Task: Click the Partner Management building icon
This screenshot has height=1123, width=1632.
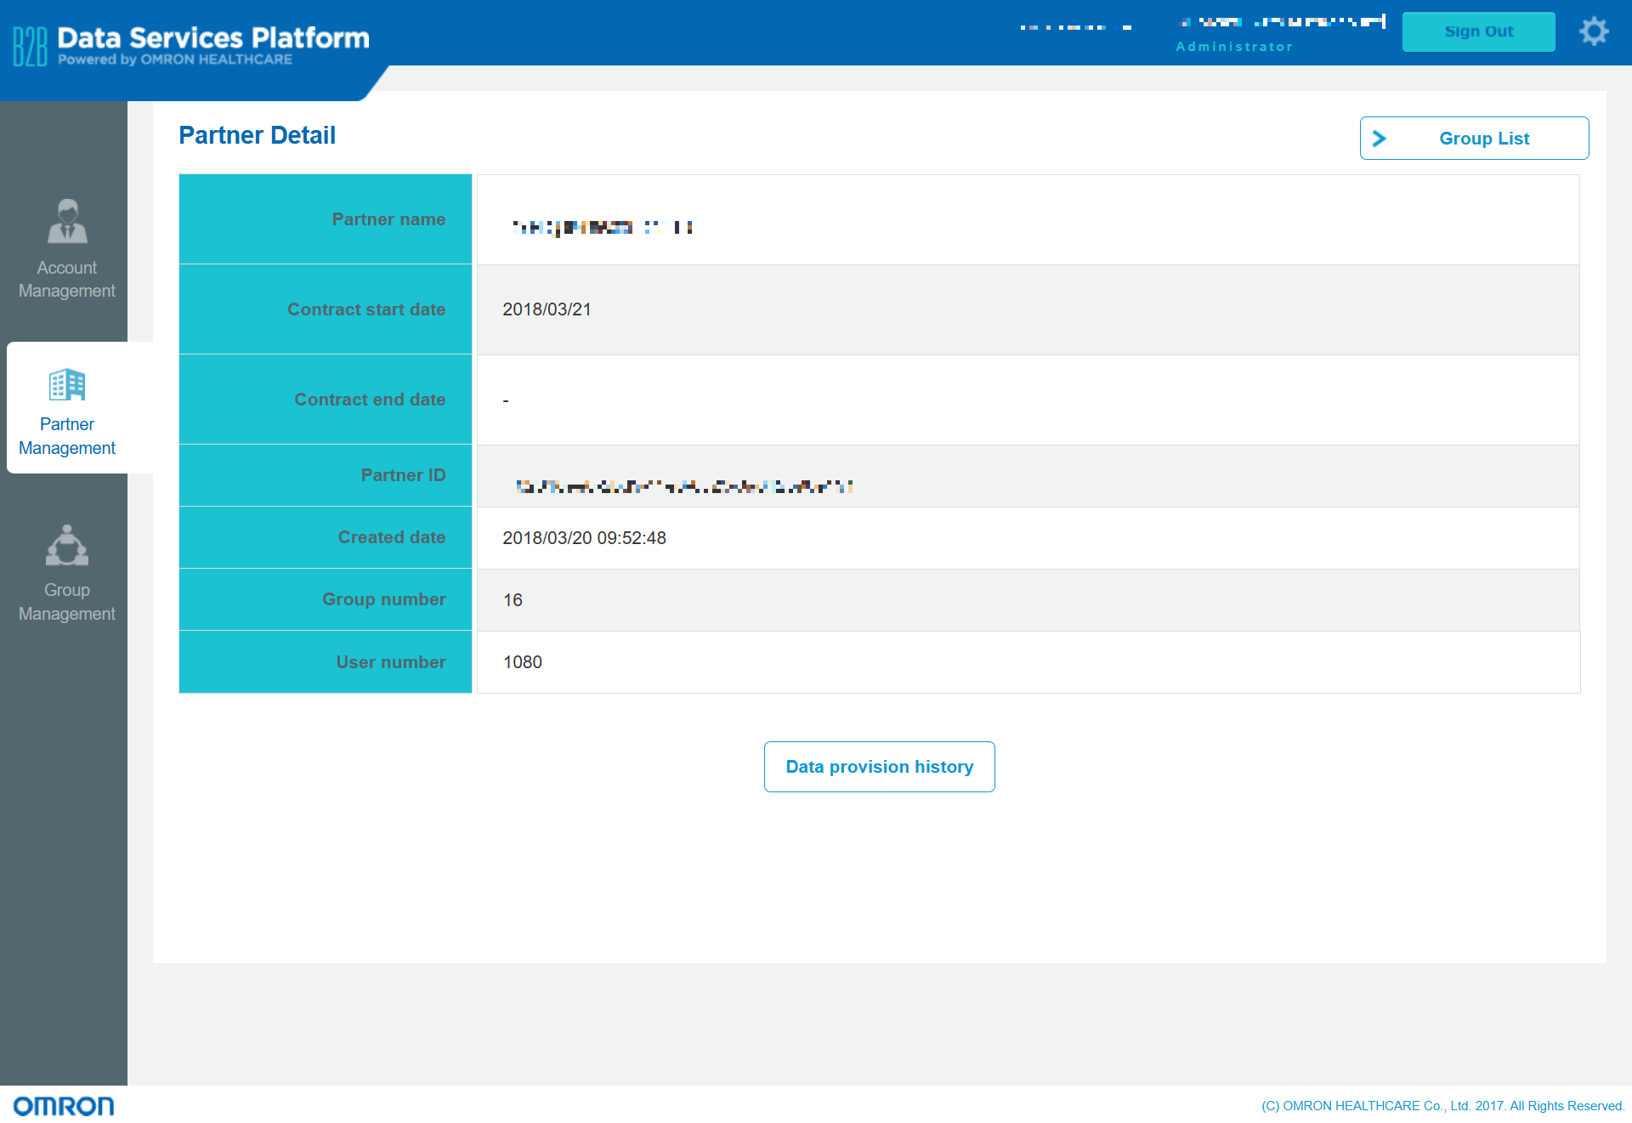Action: pos(67,384)
